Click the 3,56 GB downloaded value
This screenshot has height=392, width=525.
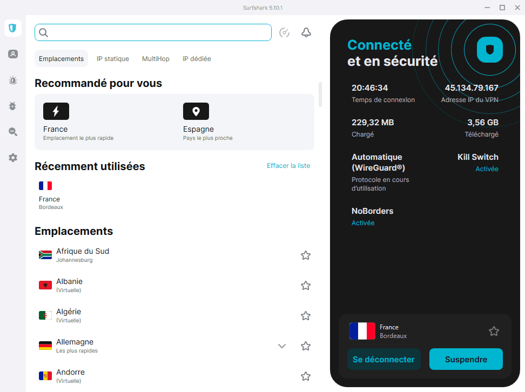pos(483,123)
